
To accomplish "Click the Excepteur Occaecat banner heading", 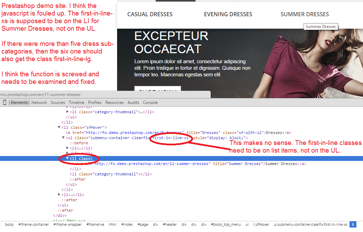I will point(171,42).
